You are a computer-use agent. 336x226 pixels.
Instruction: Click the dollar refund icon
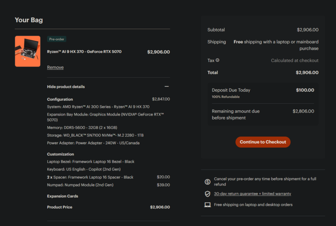(208, 182)
